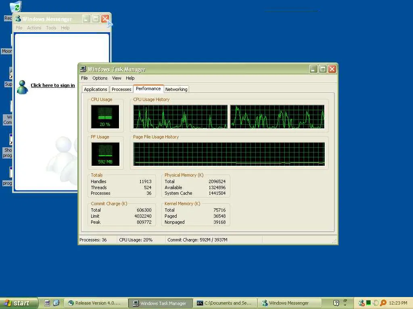Click the Threads value 524
The height and width of the screenshot is (309, 413).
pos(148,187)
